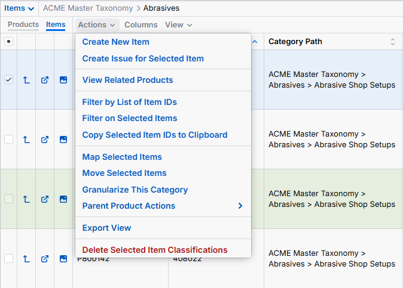Click the move-up arrow icon in the green highlighted row

26,199
